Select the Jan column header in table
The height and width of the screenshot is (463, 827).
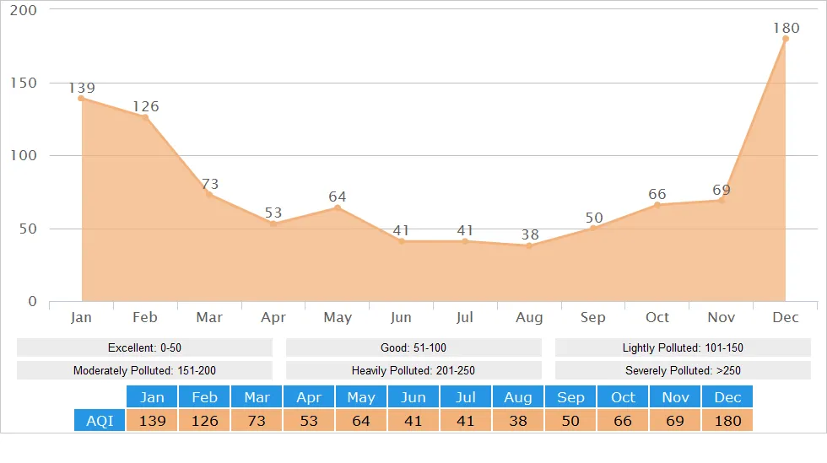(152, 397)
